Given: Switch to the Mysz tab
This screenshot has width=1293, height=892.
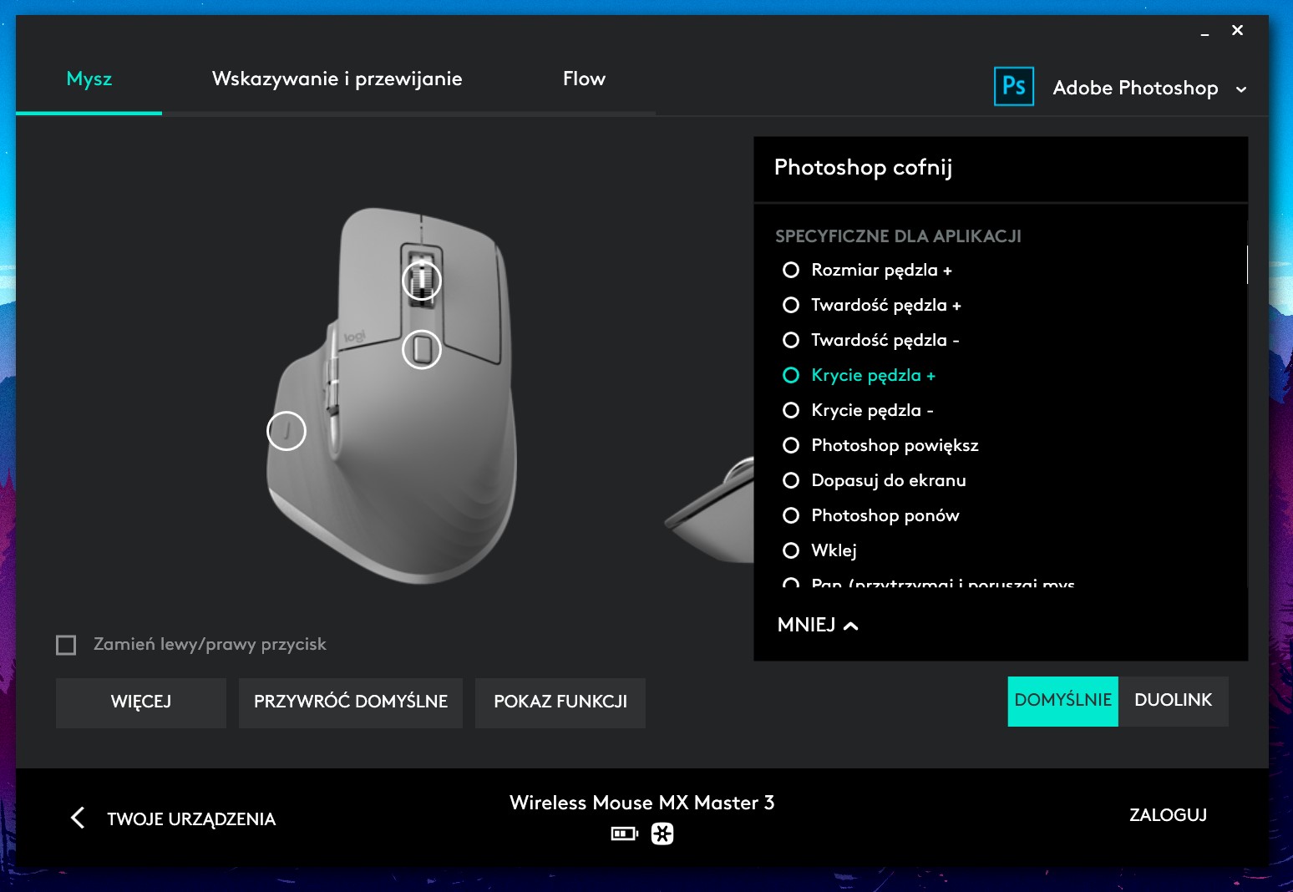Looking at the screenshot, I should click(x=89, y=79).
